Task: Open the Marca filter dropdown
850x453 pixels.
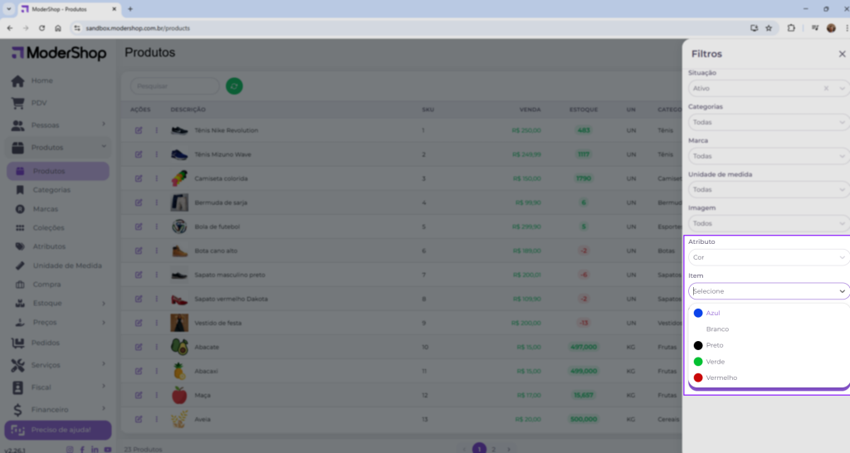Action: (767, 156)
